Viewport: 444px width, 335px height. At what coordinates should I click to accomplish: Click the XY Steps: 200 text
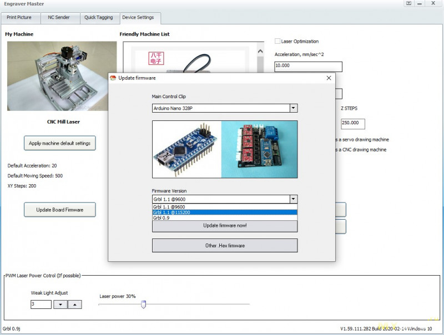22,186
